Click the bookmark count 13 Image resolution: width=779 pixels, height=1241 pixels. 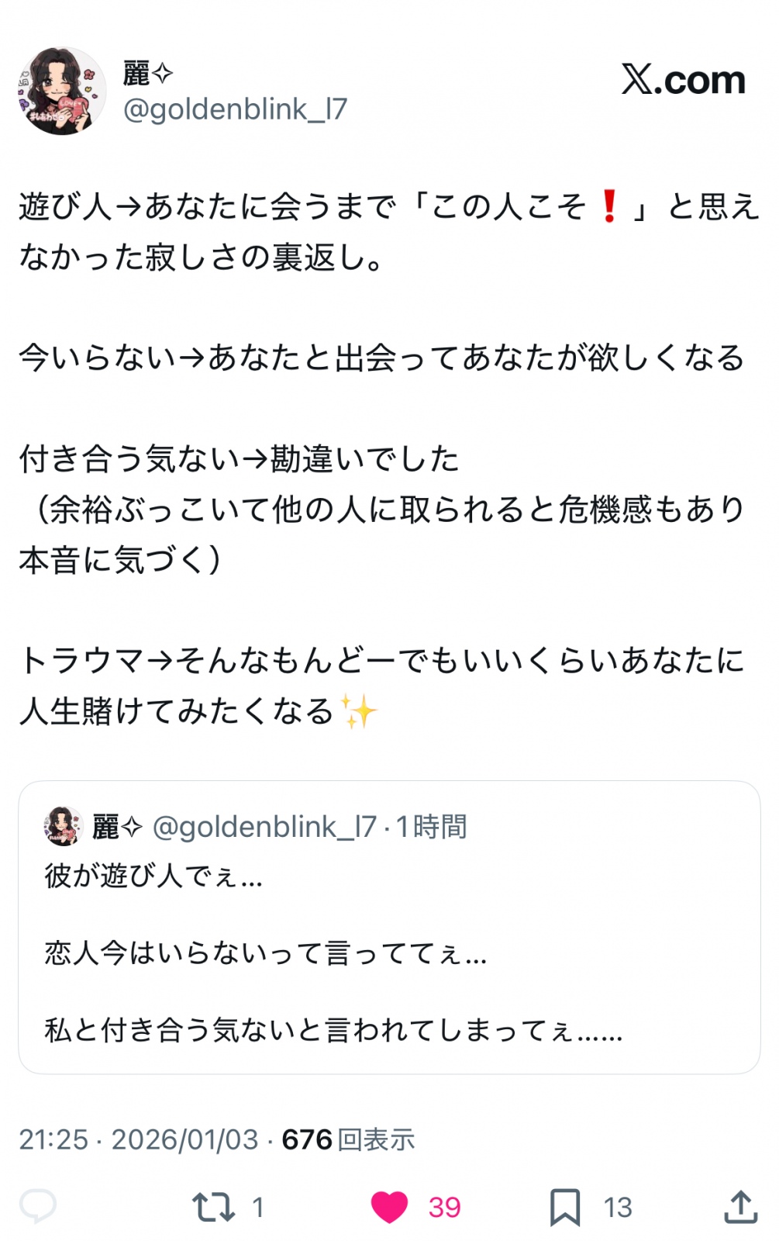[x=618, y=1207]
